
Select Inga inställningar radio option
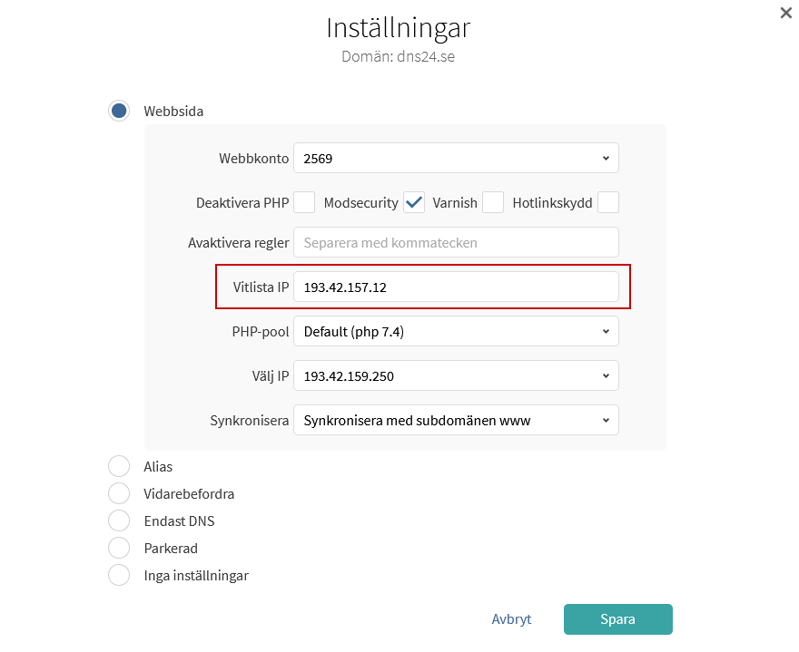[119, 575]
